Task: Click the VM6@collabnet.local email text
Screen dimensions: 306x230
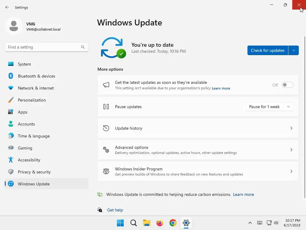Action: coord(43,29)
